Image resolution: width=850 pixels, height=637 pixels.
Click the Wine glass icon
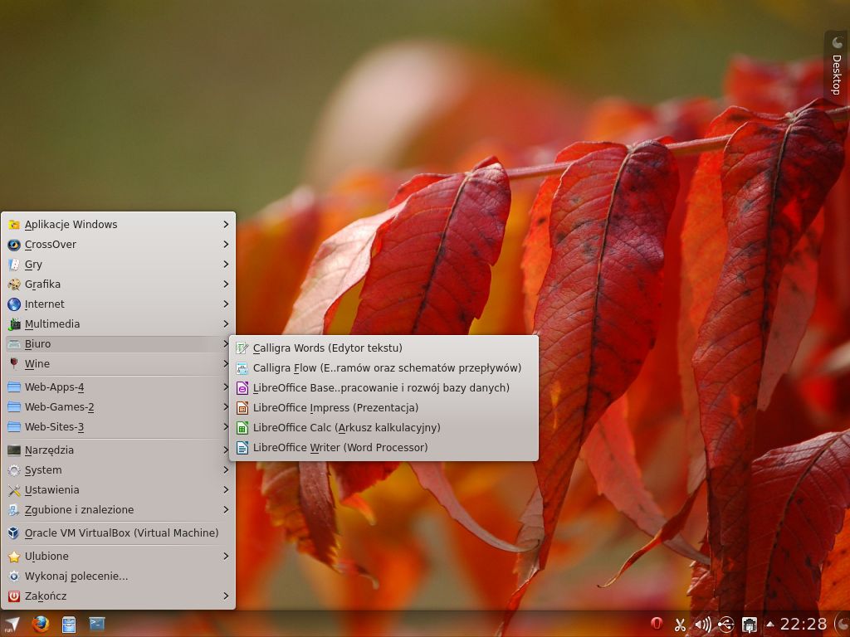14,364
